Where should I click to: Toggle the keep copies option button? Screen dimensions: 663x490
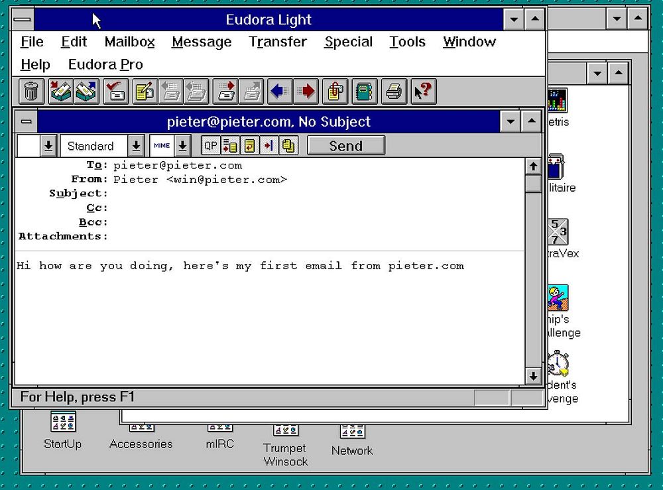tap(288, 146)
